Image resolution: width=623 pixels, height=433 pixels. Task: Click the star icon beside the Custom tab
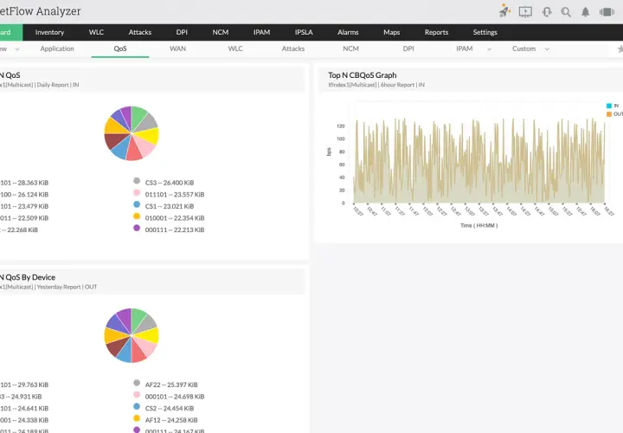(620, 48)
